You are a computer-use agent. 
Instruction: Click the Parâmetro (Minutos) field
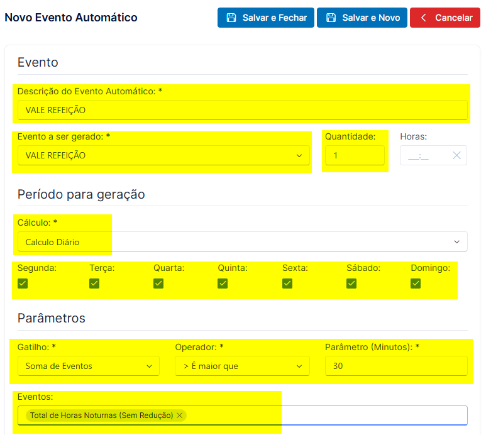pos(396,366)
